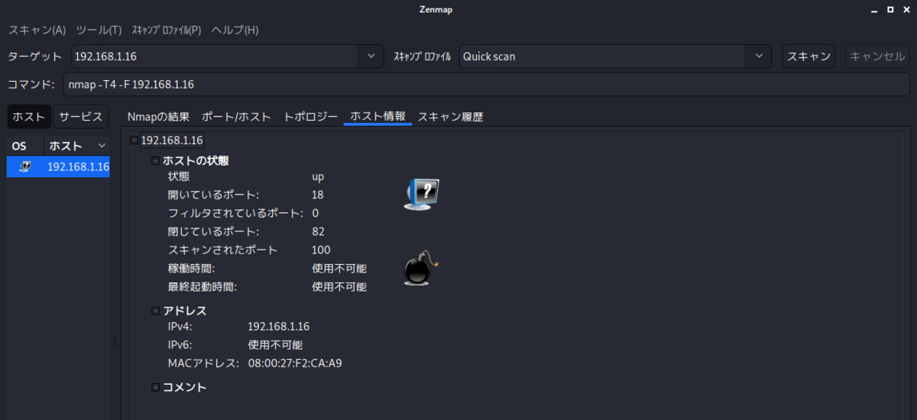Expand the コメント section
The height and width of the screenshot is (420, 917).
pos(156,387)
